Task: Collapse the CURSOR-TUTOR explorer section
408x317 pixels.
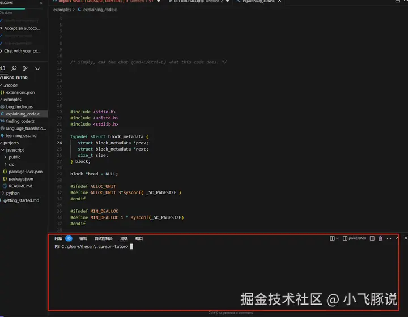Action: [14, 78]
